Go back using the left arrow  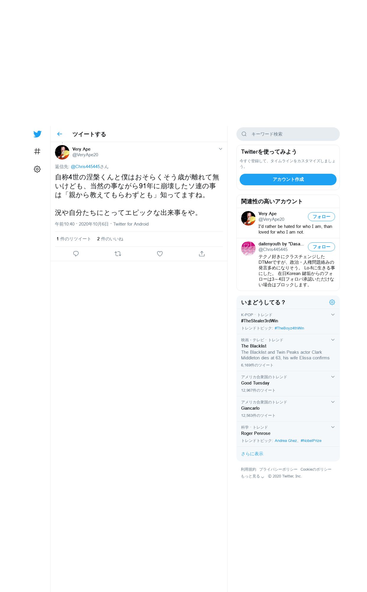[60, 134]
